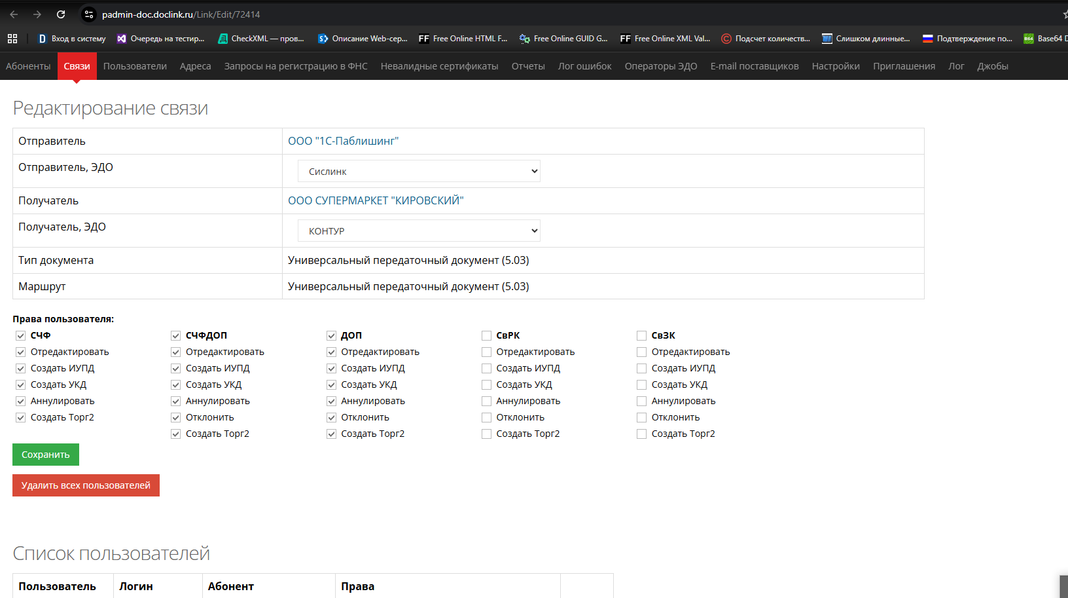Open the sender link ООО "1С-Паблишинг"

click(344, 141)
